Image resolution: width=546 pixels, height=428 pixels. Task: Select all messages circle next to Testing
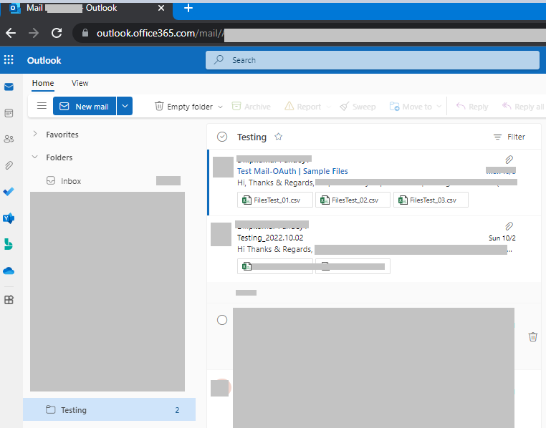(x=222, y=137)
